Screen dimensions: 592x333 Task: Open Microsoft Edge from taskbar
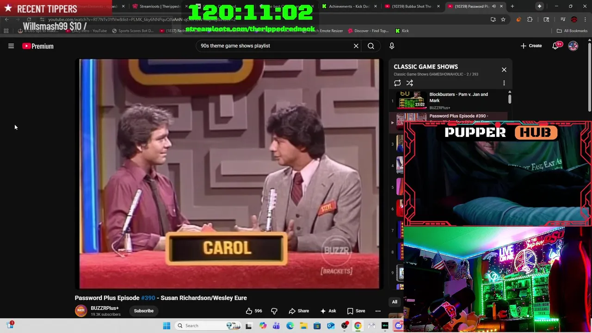(x=290, y=326)
